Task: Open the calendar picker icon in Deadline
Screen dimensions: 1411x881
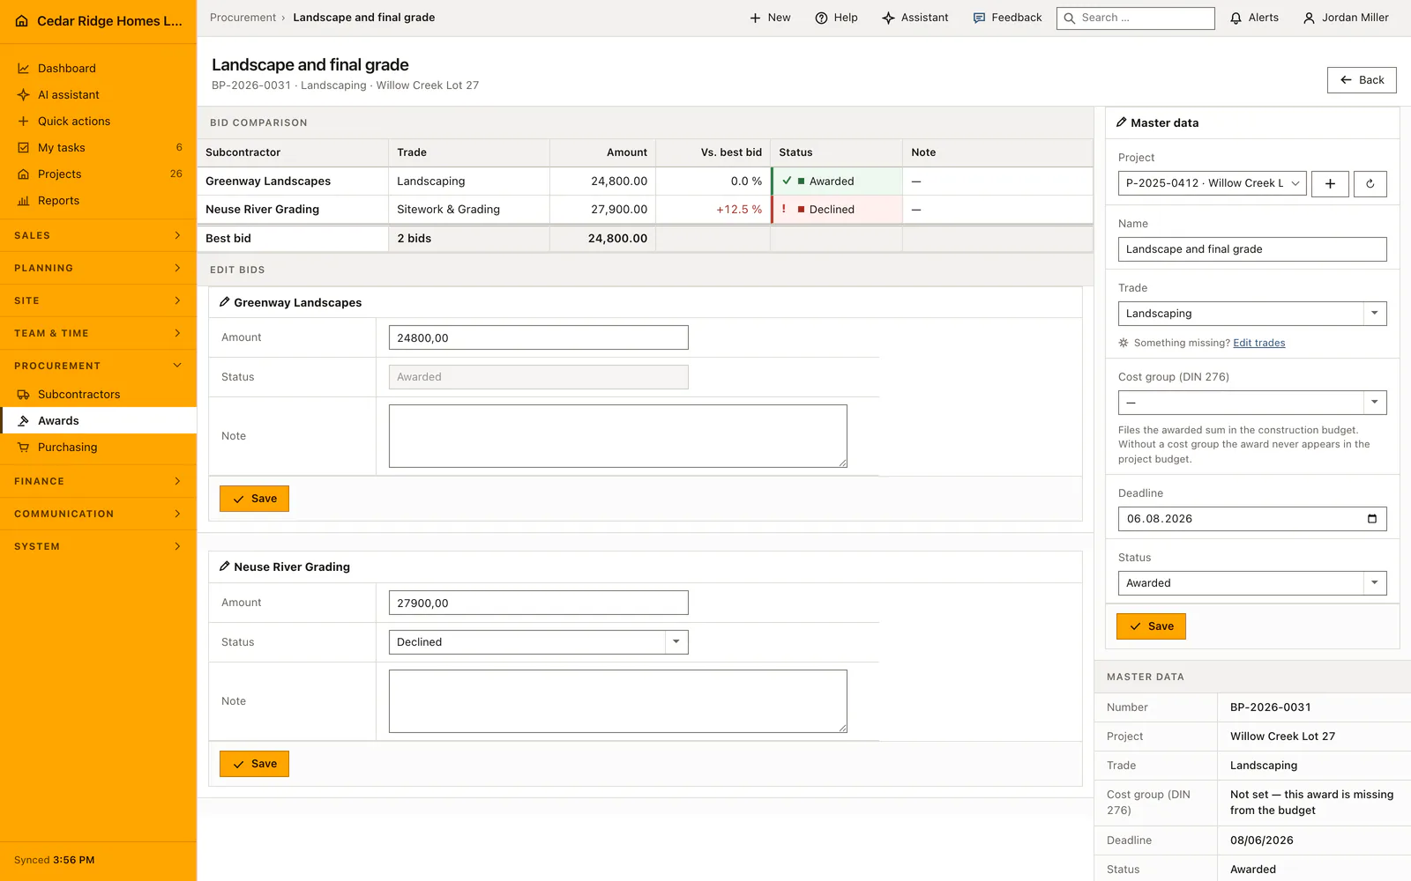Action: pyautogui.click(x=1371, y=519)
